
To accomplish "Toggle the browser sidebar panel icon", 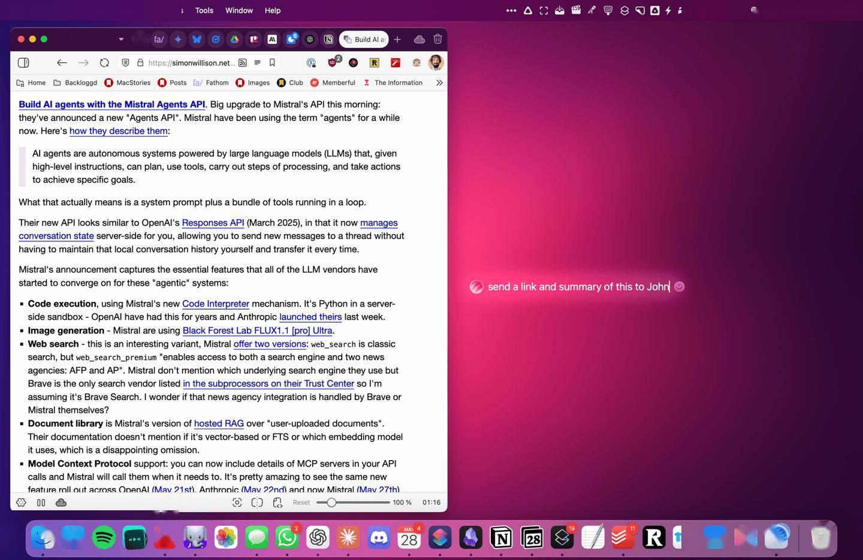I will pyautogui.click(x=23, y=62).
